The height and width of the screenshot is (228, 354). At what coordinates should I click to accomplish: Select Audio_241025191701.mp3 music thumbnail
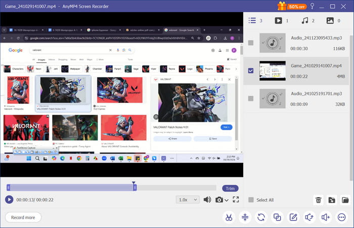(x=273, y=98)
